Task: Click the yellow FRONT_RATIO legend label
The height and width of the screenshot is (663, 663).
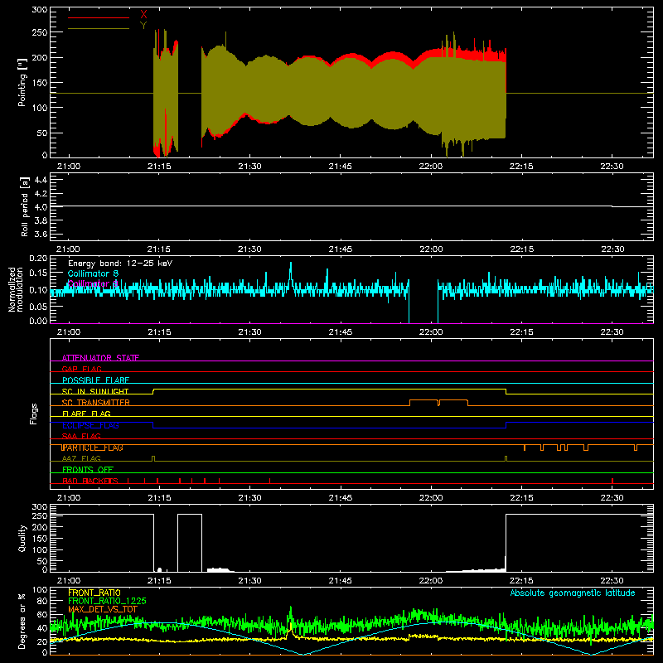Action: pos(94,593)
